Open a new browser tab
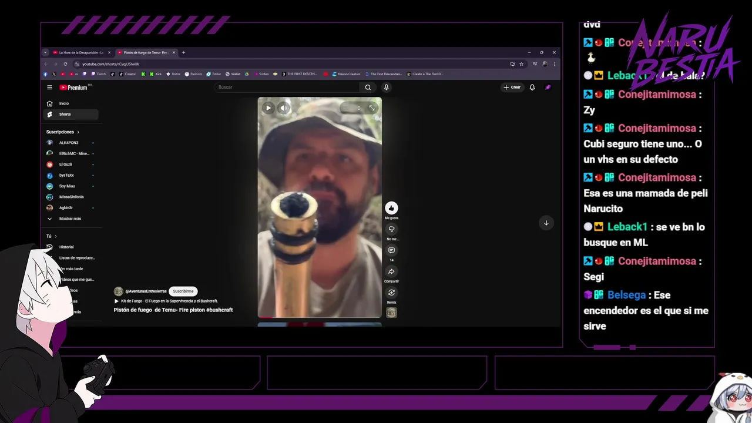Screen dimensions: 752x423 [x=183, y=52]
